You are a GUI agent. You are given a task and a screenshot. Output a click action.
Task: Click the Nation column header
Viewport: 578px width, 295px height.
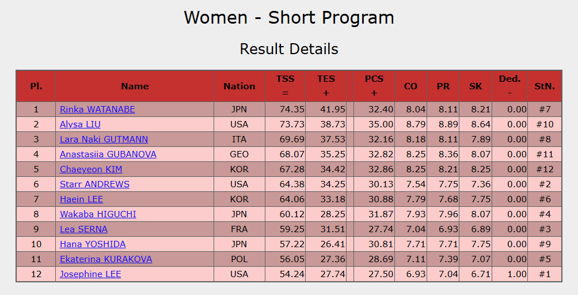[239, 86]
